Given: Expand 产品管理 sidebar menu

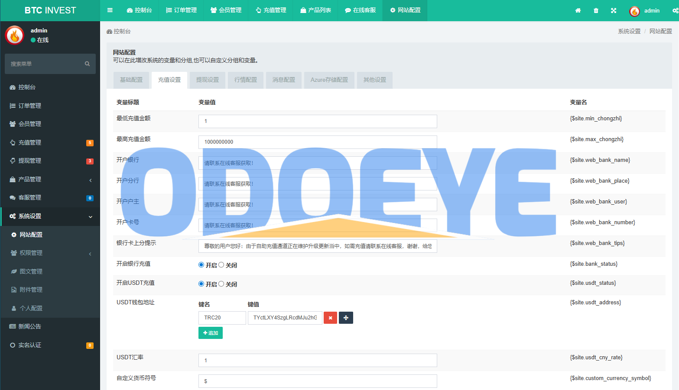Looking at the screenshot, I should point(50,179).
